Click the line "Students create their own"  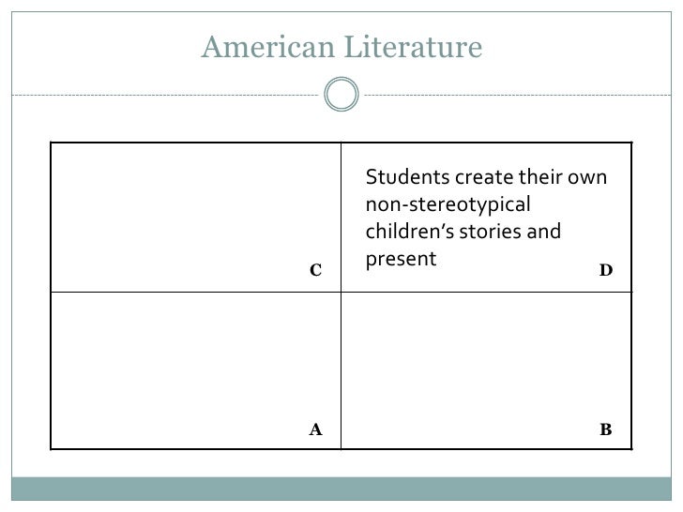(486, 178)
